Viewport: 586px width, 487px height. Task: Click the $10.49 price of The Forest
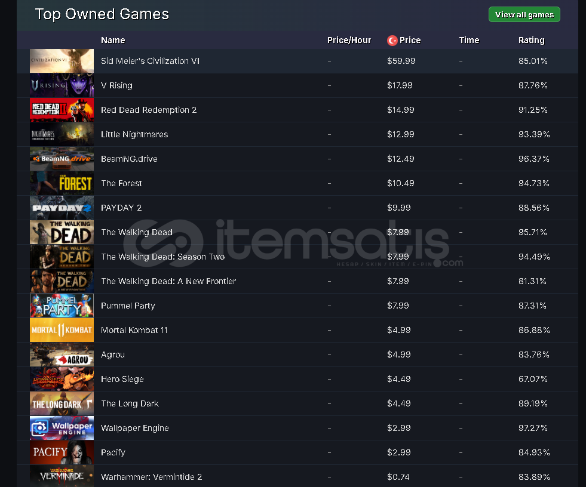pos(401,183)
